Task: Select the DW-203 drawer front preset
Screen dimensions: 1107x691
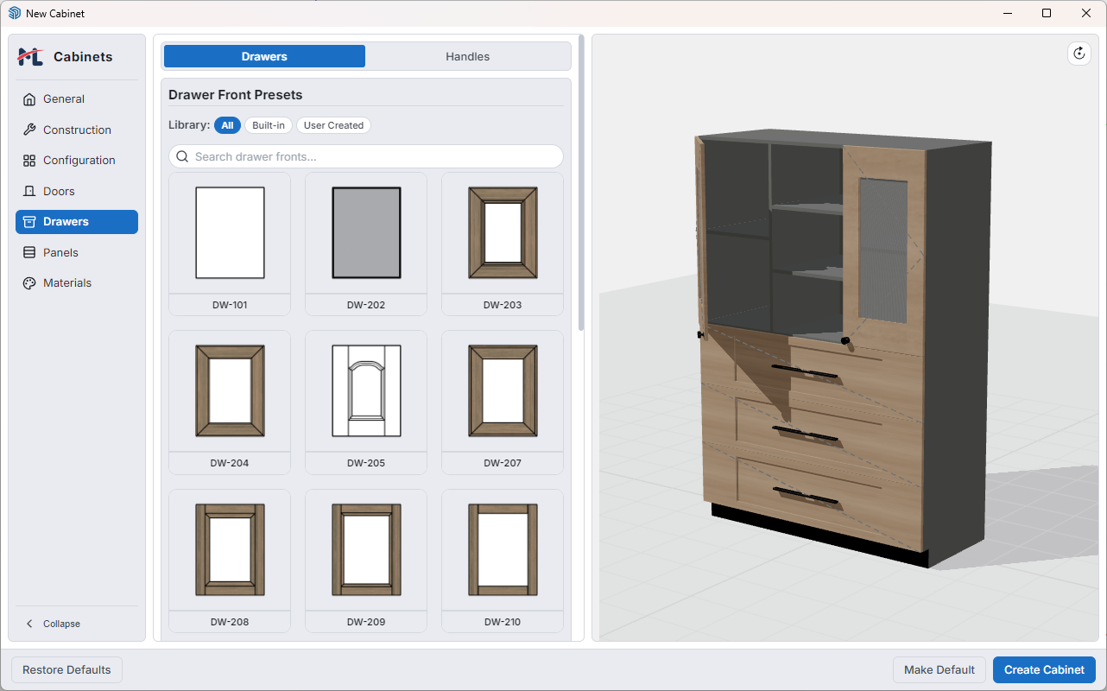Action: point(503,244)
